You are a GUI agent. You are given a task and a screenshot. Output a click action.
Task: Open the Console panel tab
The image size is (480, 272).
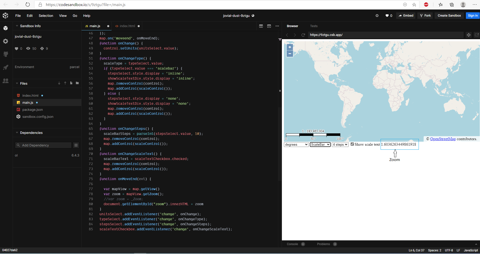tap(292, 244)
